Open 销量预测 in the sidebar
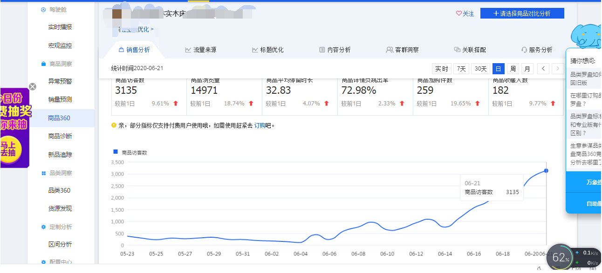602x273 pixels. (60, 99)
